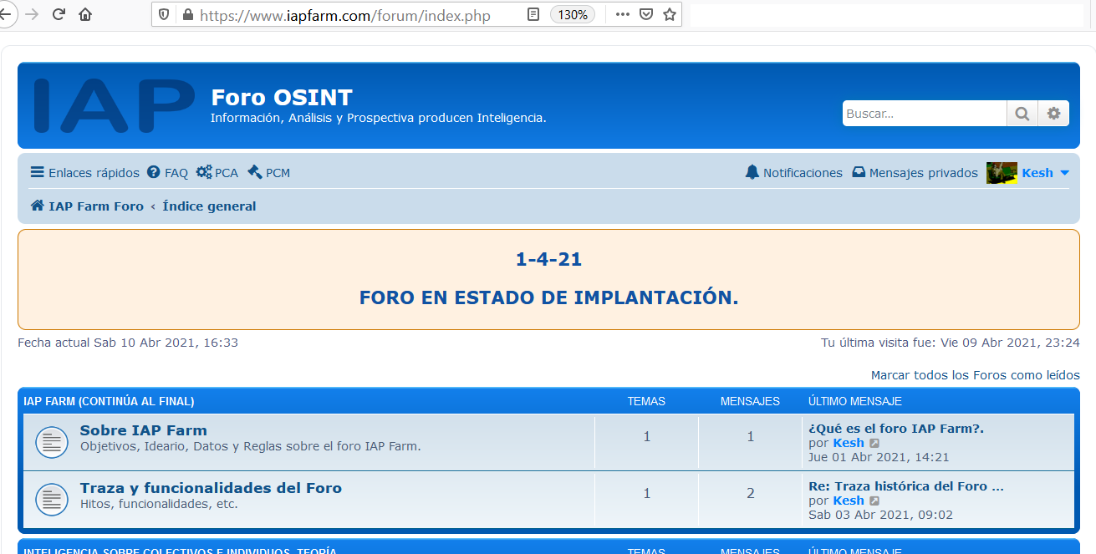Click Marcar todos los Foros como leídos
1096x554 pixels.
(x=975, y=375)
